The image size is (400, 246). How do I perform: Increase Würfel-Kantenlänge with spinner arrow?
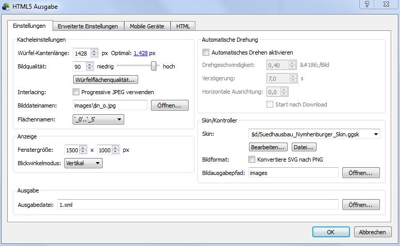(94, 50)
